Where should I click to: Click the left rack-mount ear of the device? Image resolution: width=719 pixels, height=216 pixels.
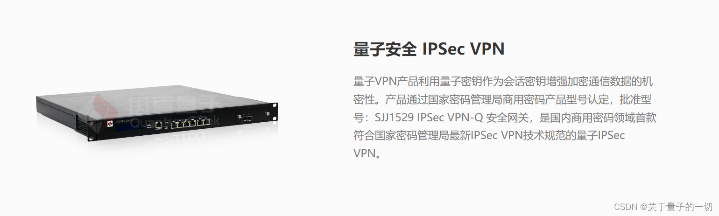(x=92, y=131)
